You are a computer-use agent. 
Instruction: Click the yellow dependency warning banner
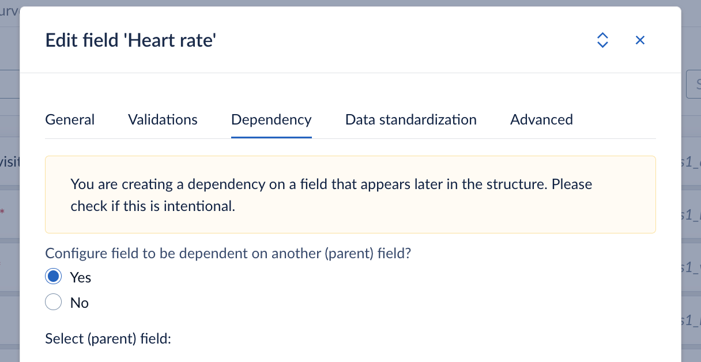pyautogui.click(x=350, y=194)
